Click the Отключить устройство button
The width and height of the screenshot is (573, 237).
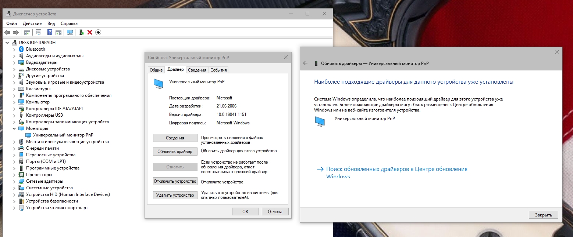175,181
